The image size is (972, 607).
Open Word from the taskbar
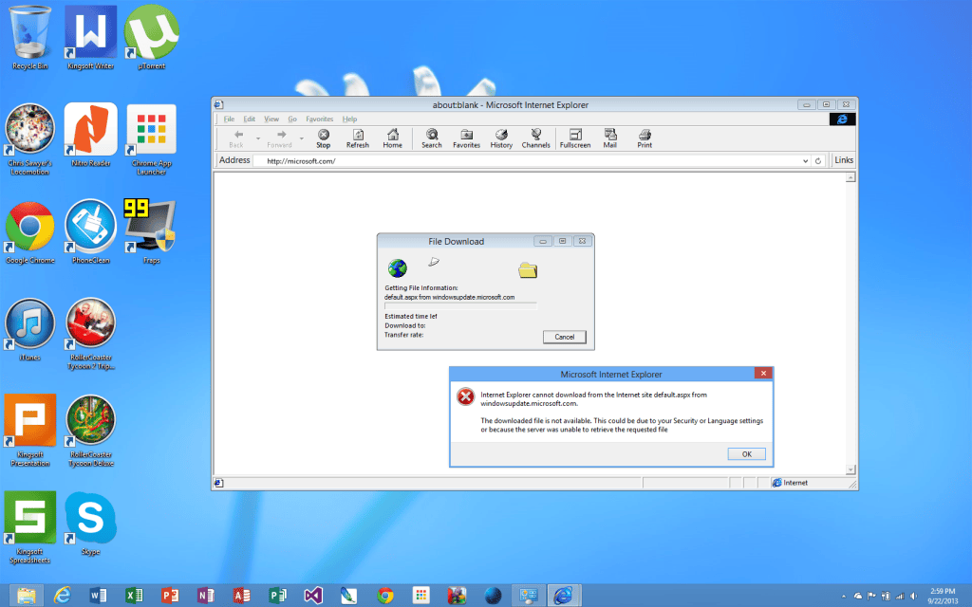[98, 596]
